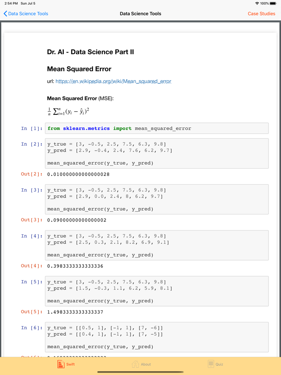Switch to the About tab
Image resolution: width=281 pixels, height=375 pixels.
(x=140, y=364)
